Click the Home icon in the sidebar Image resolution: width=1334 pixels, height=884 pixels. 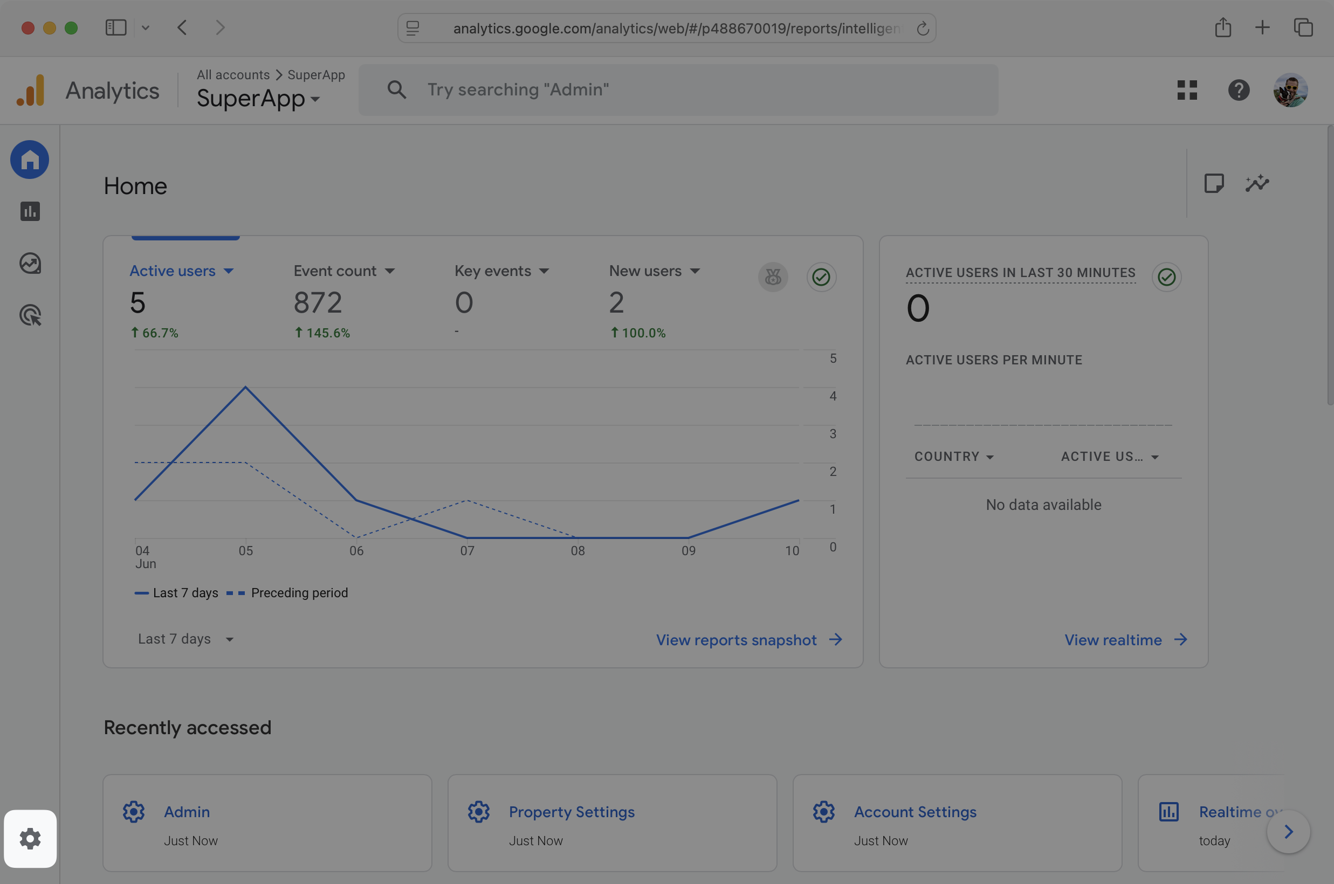29,160
